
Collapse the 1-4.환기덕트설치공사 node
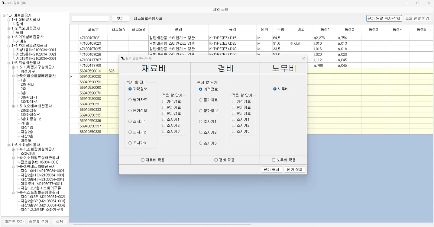coord(9,46)
